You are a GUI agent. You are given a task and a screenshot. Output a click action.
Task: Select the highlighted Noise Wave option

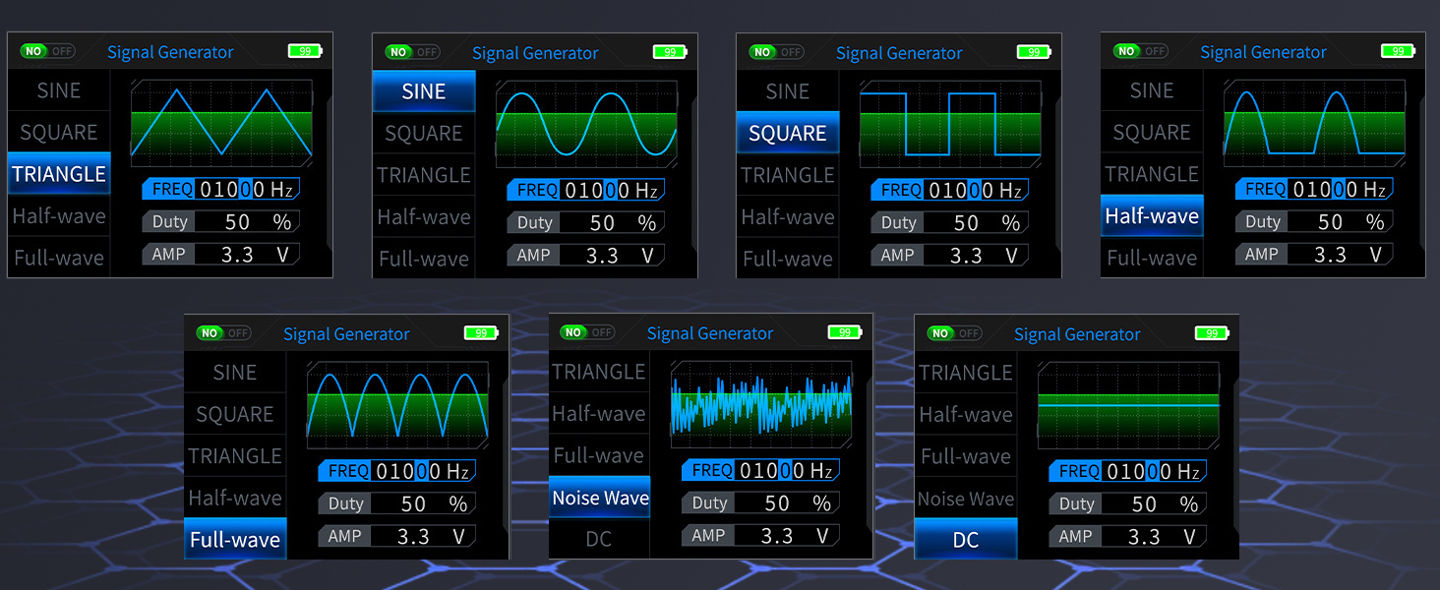[599, 498]
